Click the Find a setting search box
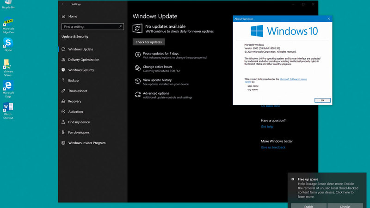Image resolution: width=370 pixels, height=208 pixels. pos(92,27)
